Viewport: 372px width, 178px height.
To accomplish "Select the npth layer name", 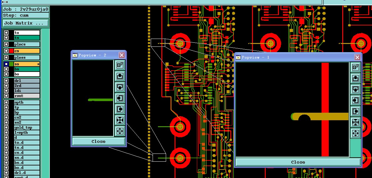I will [x=27, y=102].
